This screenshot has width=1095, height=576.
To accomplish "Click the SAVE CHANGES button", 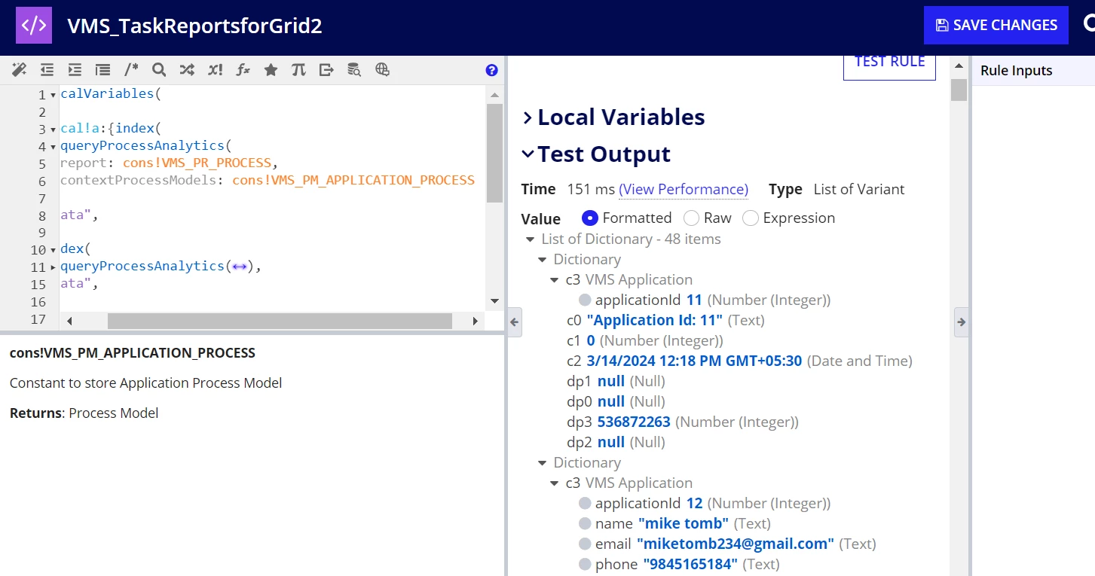I will pyautogui.click(x=996, y=25).
